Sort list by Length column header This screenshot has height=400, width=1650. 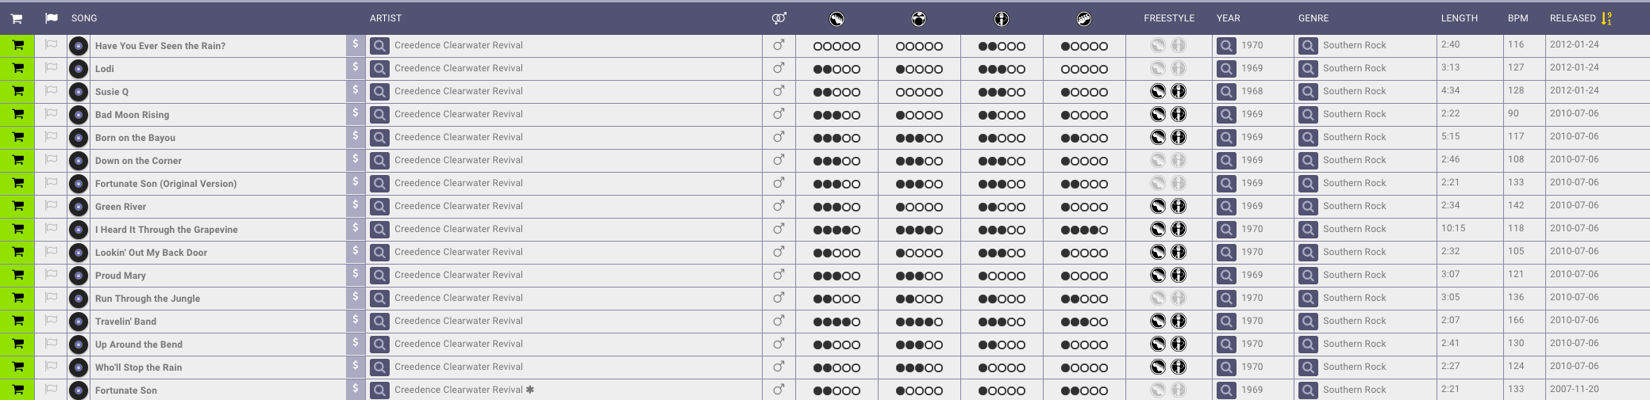coord(1460,18)
